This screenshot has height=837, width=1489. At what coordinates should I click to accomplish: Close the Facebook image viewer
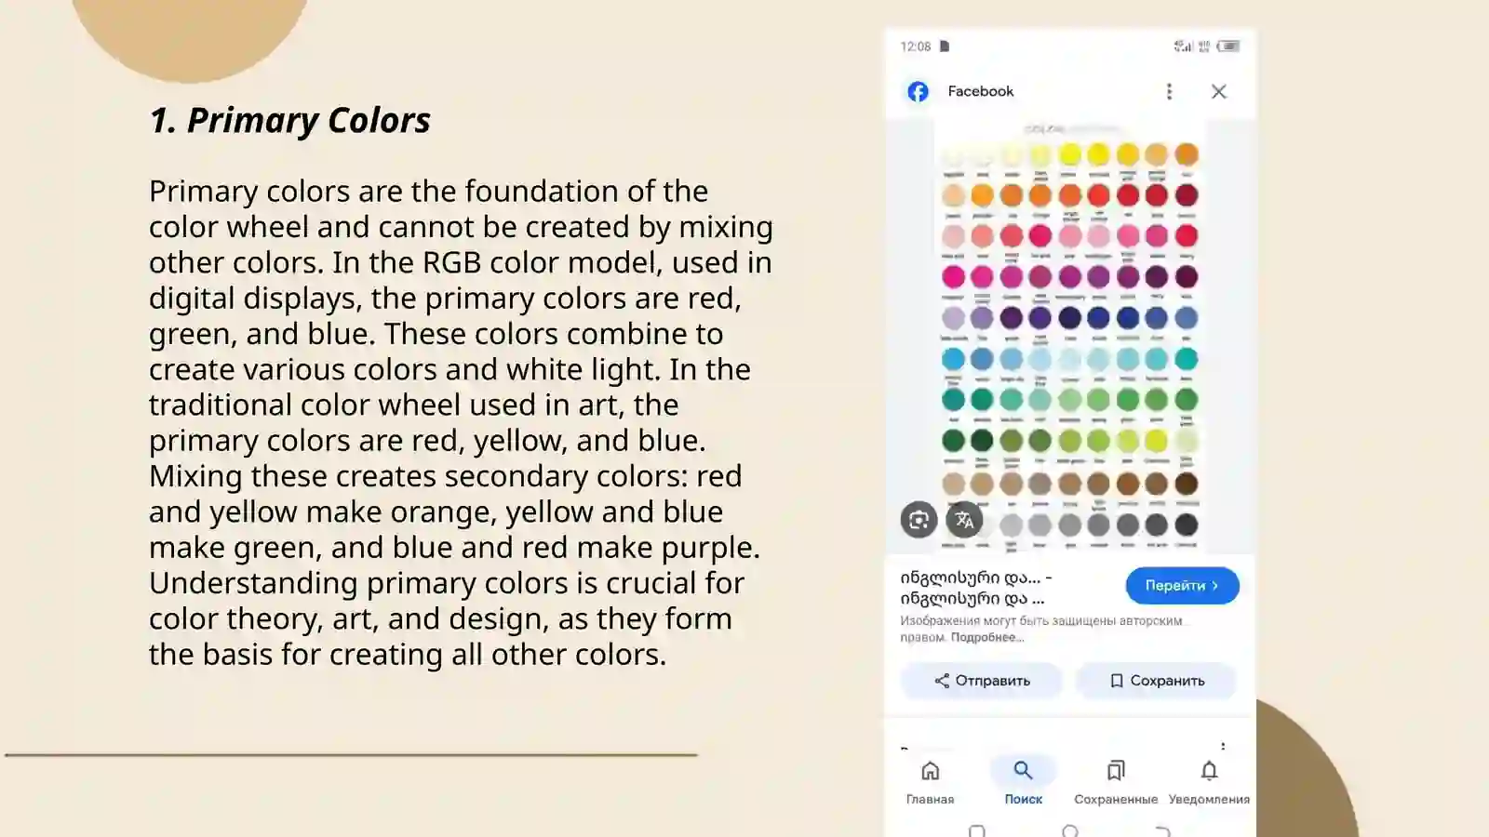coord(1218,91)
